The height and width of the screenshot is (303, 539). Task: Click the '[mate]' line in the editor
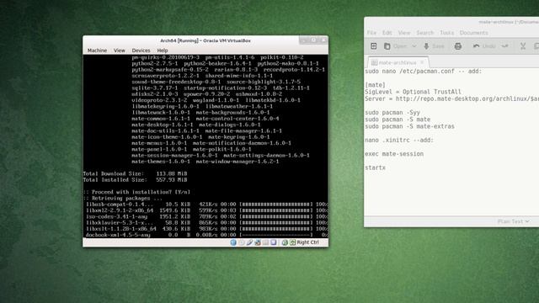tap(375, 85)
